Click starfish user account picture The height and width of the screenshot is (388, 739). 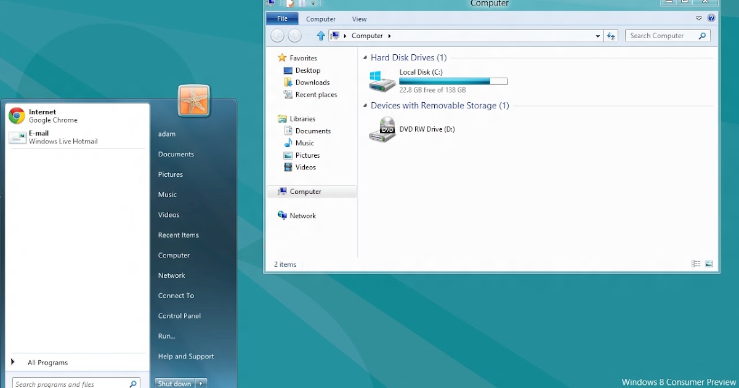point(194,100)
